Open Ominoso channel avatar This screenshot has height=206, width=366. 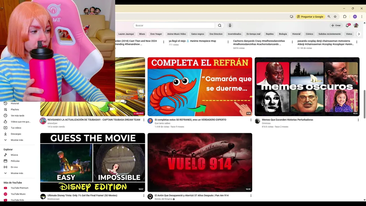(257, 121)
